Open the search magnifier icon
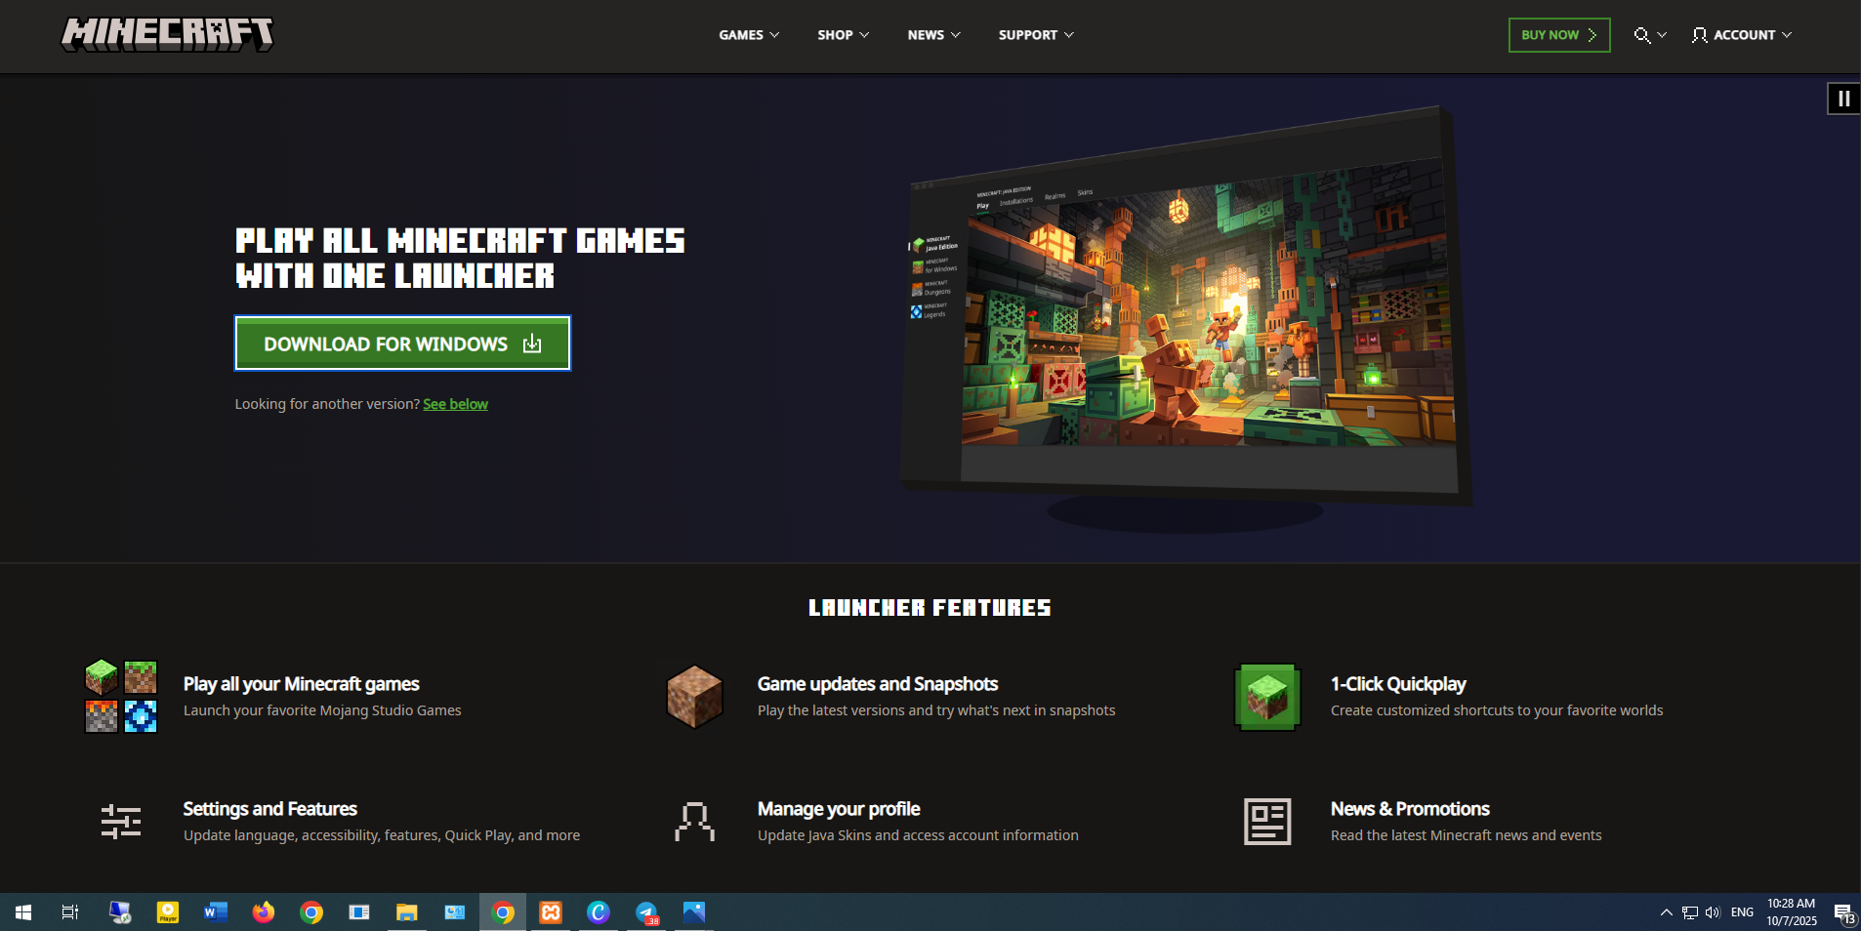Viewport: 1861px width, 931px height. [x=1642, y=35]
